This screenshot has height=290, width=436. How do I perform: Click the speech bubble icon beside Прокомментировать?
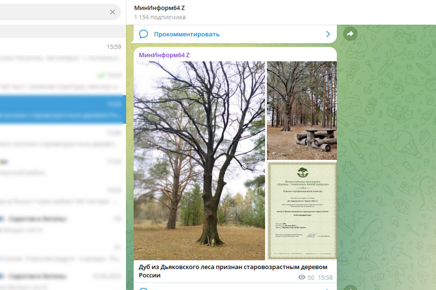coord(144,34)
